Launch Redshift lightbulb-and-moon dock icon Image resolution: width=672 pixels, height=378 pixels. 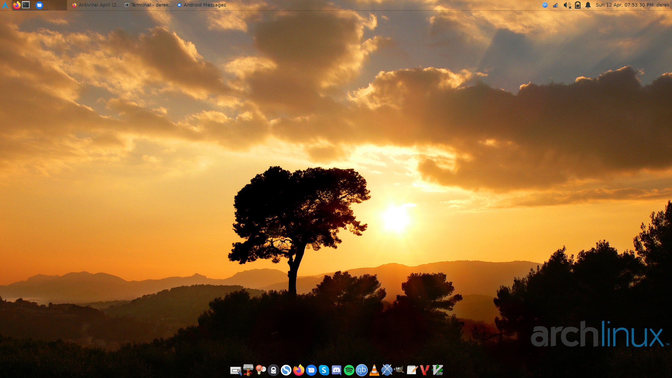tap(261, 370)
